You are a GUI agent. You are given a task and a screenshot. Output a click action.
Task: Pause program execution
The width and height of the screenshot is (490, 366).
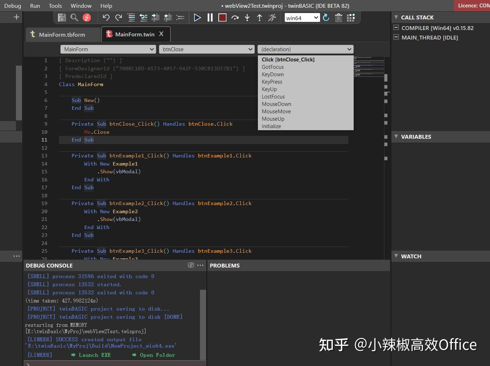(210, 18)
